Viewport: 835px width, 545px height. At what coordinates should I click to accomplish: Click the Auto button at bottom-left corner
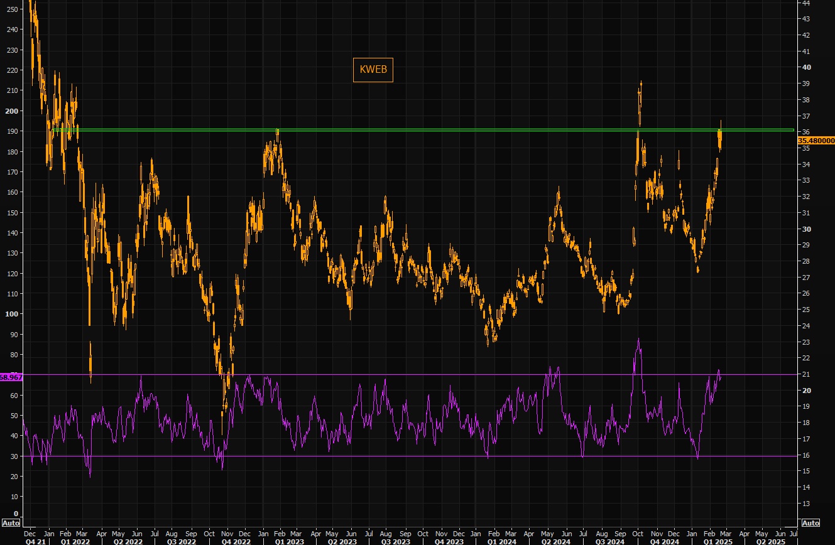tap(11, 523)
